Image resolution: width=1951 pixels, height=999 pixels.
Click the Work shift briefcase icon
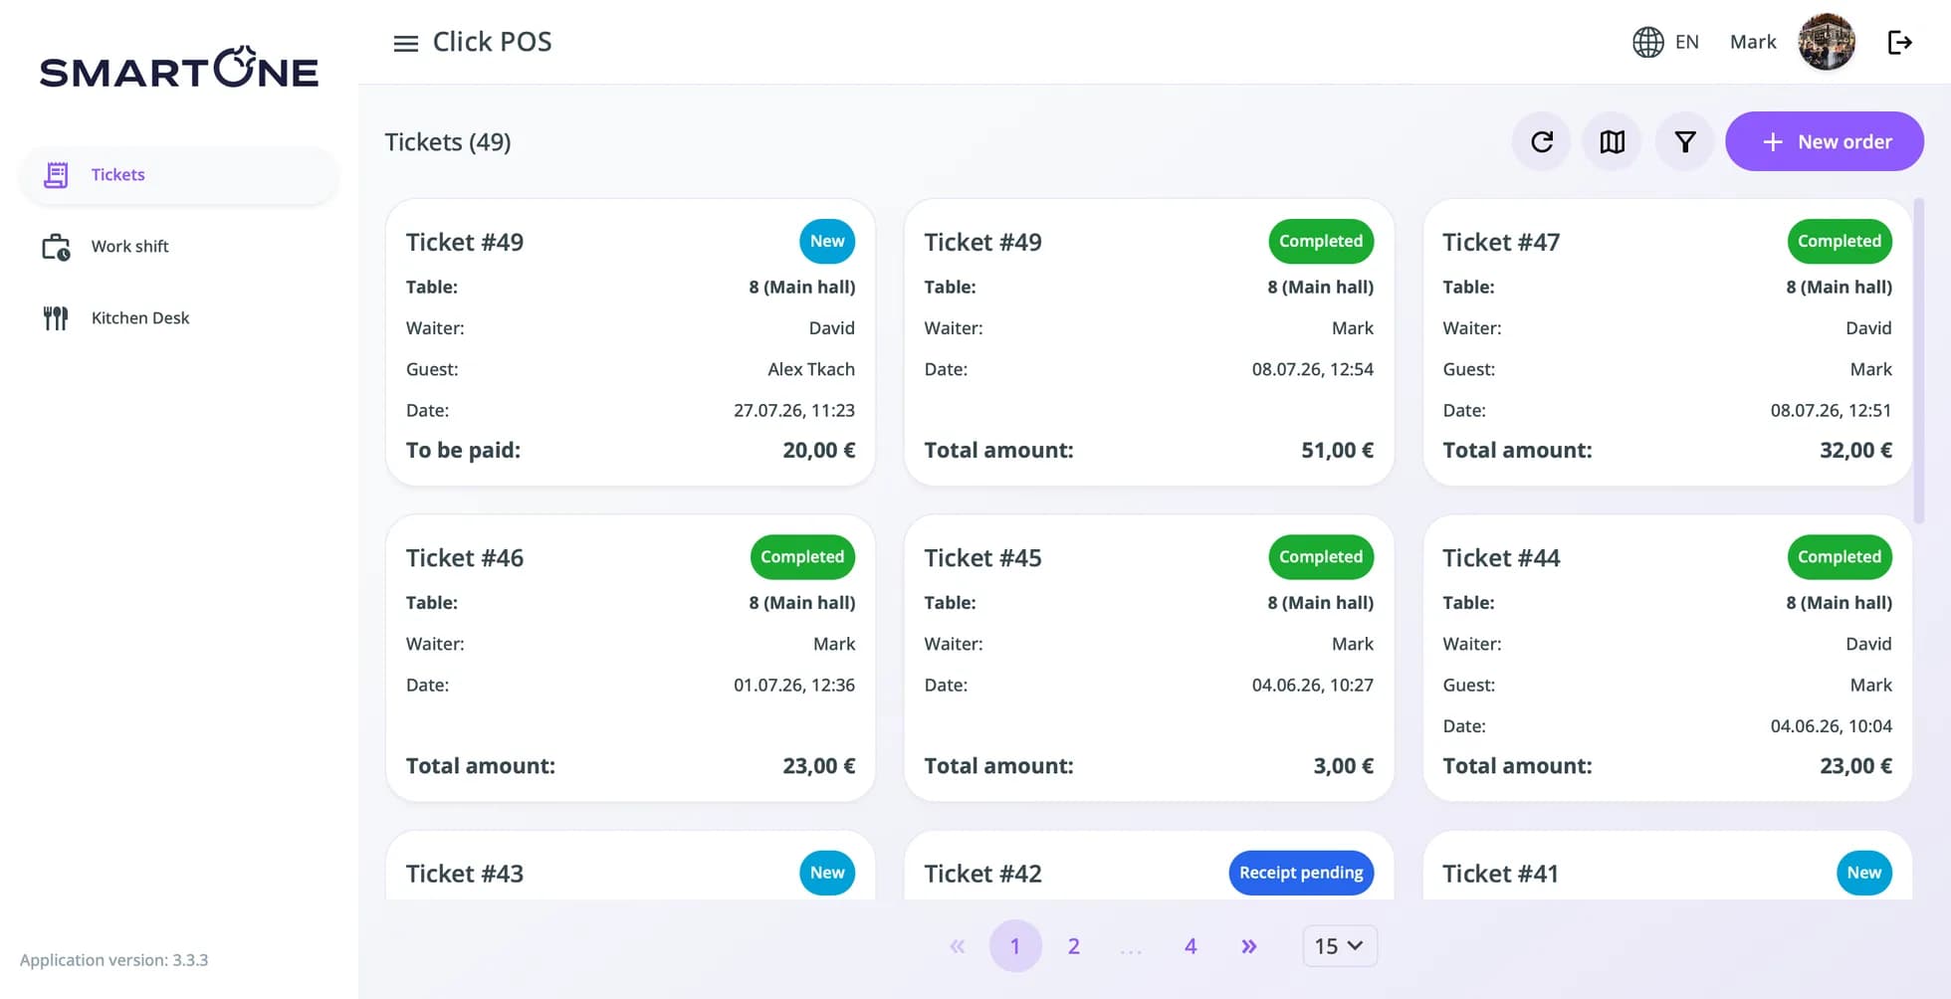[56, 247]
